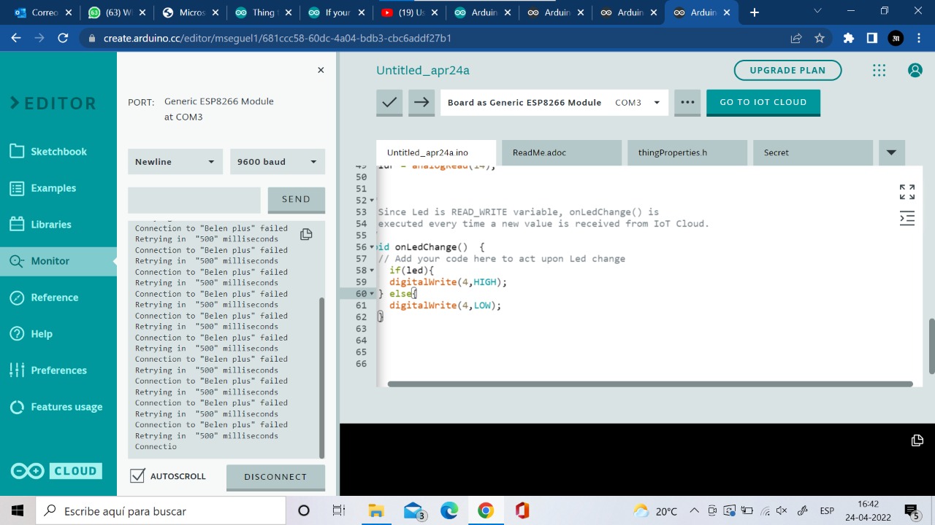The height and width of the screenshot is (525, 935).
Task: Switch to ReadMe.adoc tab
Action: pyautogui.click(x=562, y=152)
